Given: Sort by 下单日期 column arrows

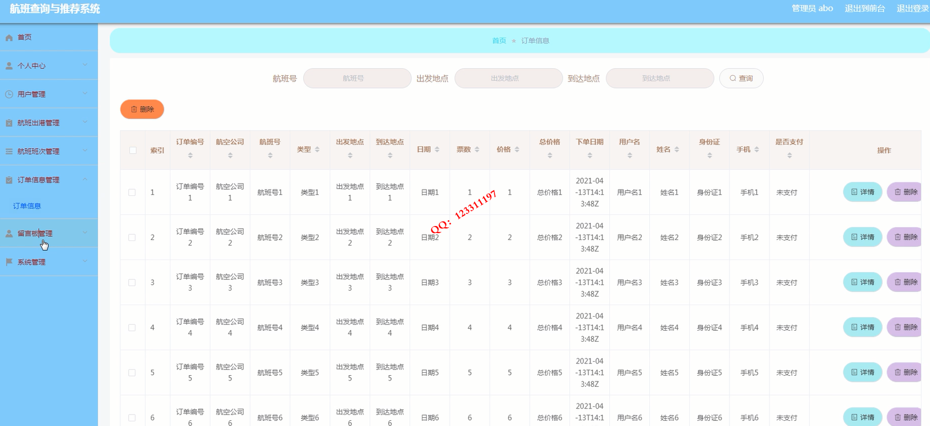Looking at the screenshot, I should 590,155.
